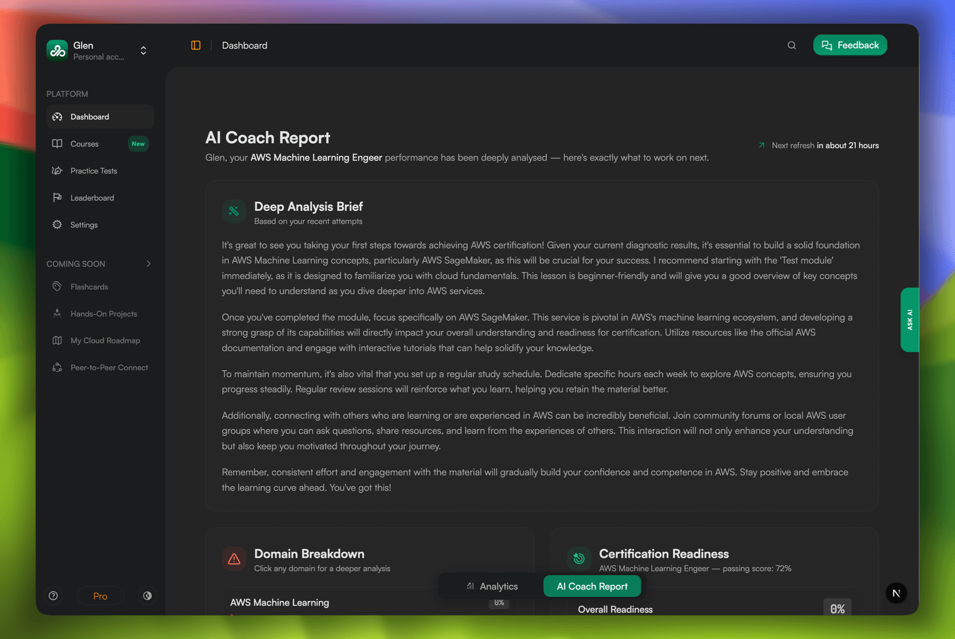Click the My Cloud Roadmap map icon
This screenshot has height=639, width=955.
(57, 341)
